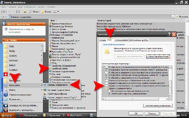Uncheck Отображать содержимое системных папок
The image size is (189, 118).
[x=106, y=78]
